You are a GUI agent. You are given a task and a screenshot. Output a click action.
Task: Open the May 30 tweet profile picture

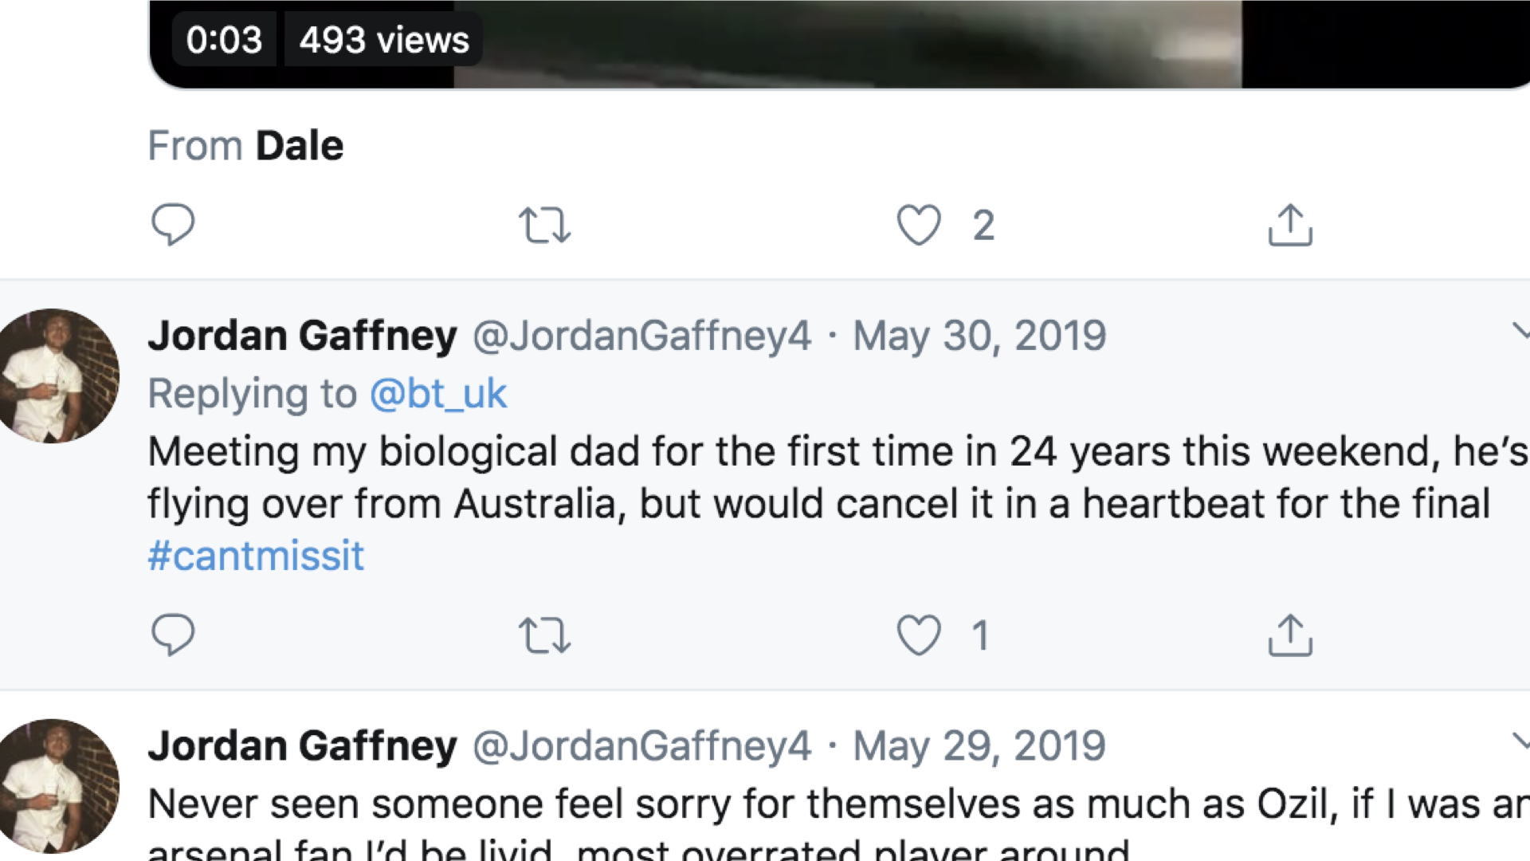pyautogui.click(x=56, y=375)
